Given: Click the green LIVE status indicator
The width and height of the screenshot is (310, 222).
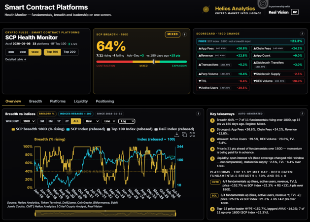Looking at the screenshot, I should [73, 44].
